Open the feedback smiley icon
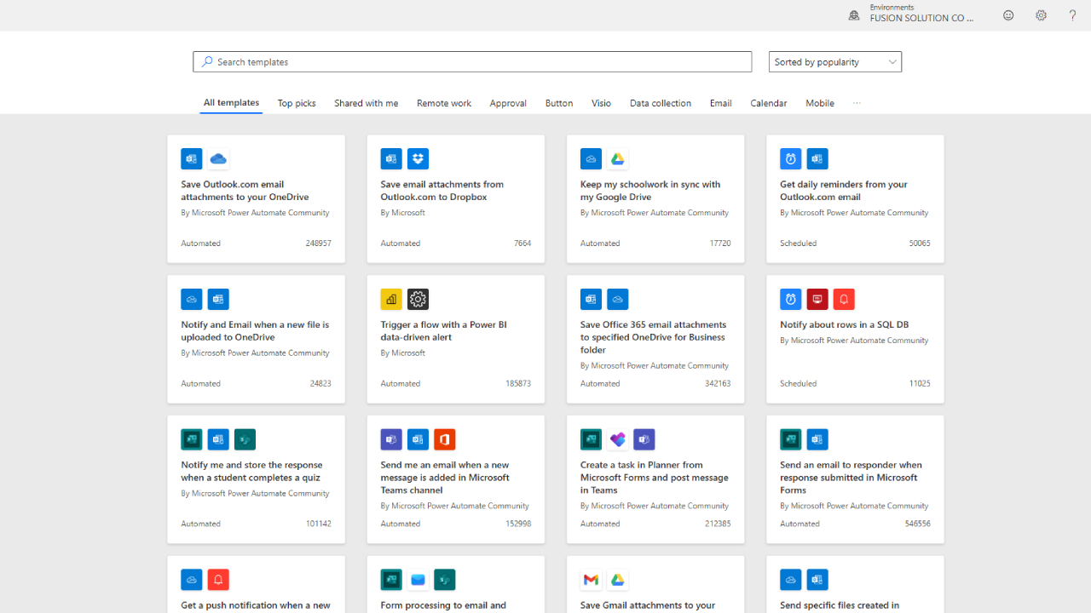The height and width of the screenshot is (613, 1091). [1008, 15]
